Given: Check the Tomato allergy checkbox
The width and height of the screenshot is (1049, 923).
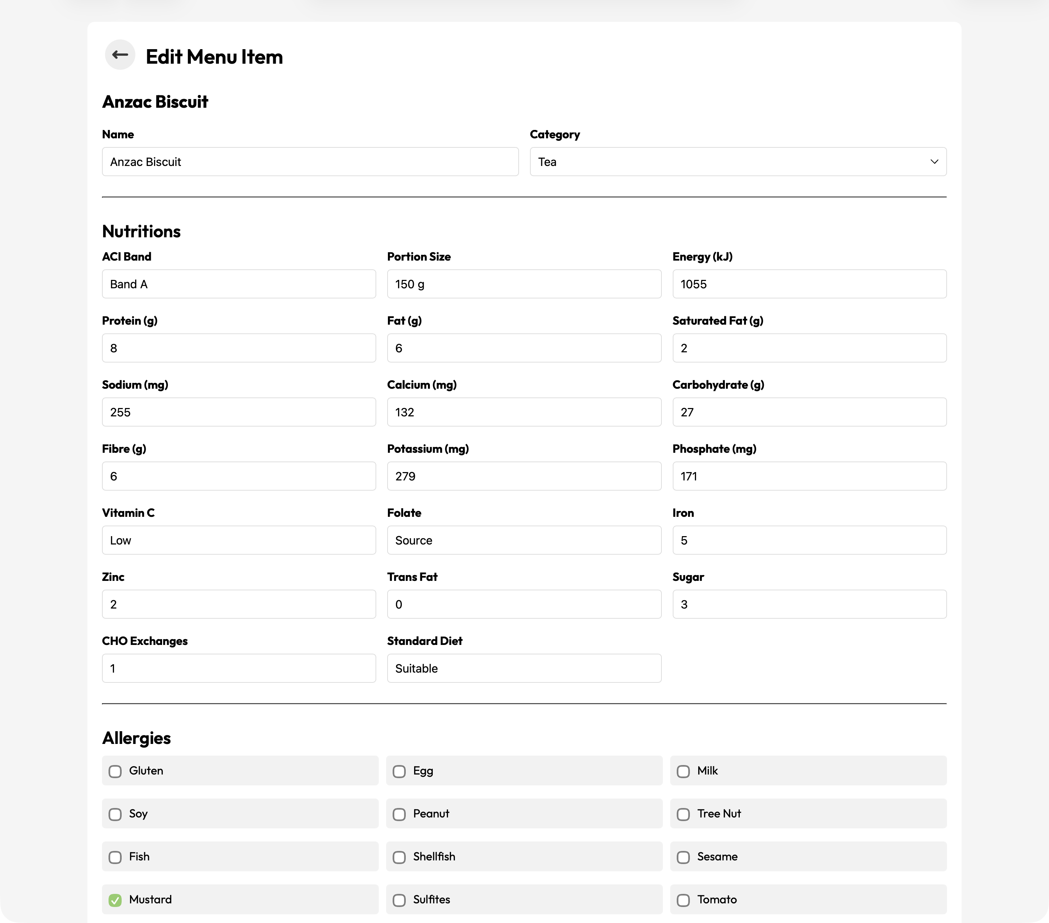Looking at the screenshot, I should (683, 900).
